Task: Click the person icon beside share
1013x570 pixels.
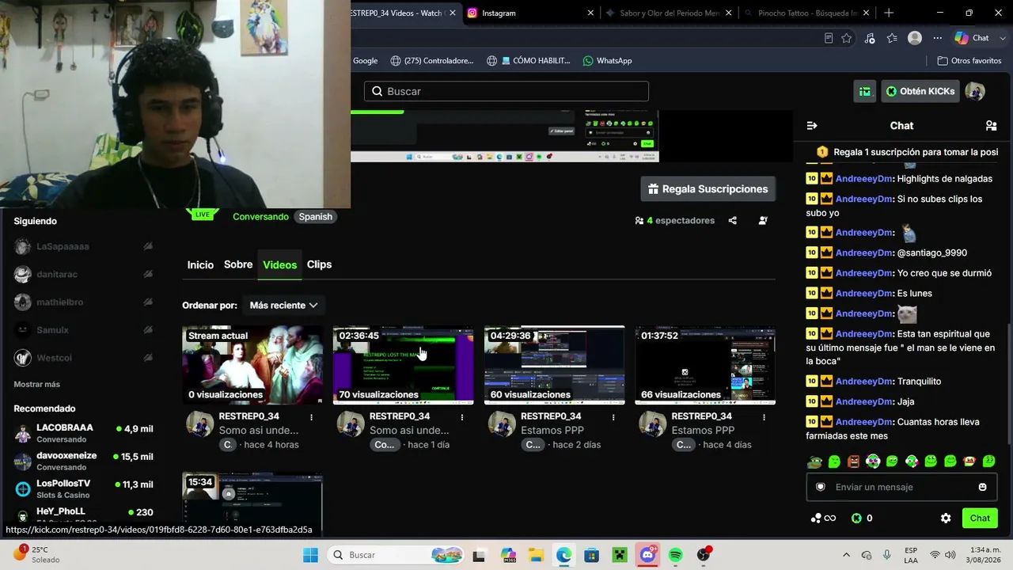Action: pos(763,221)
